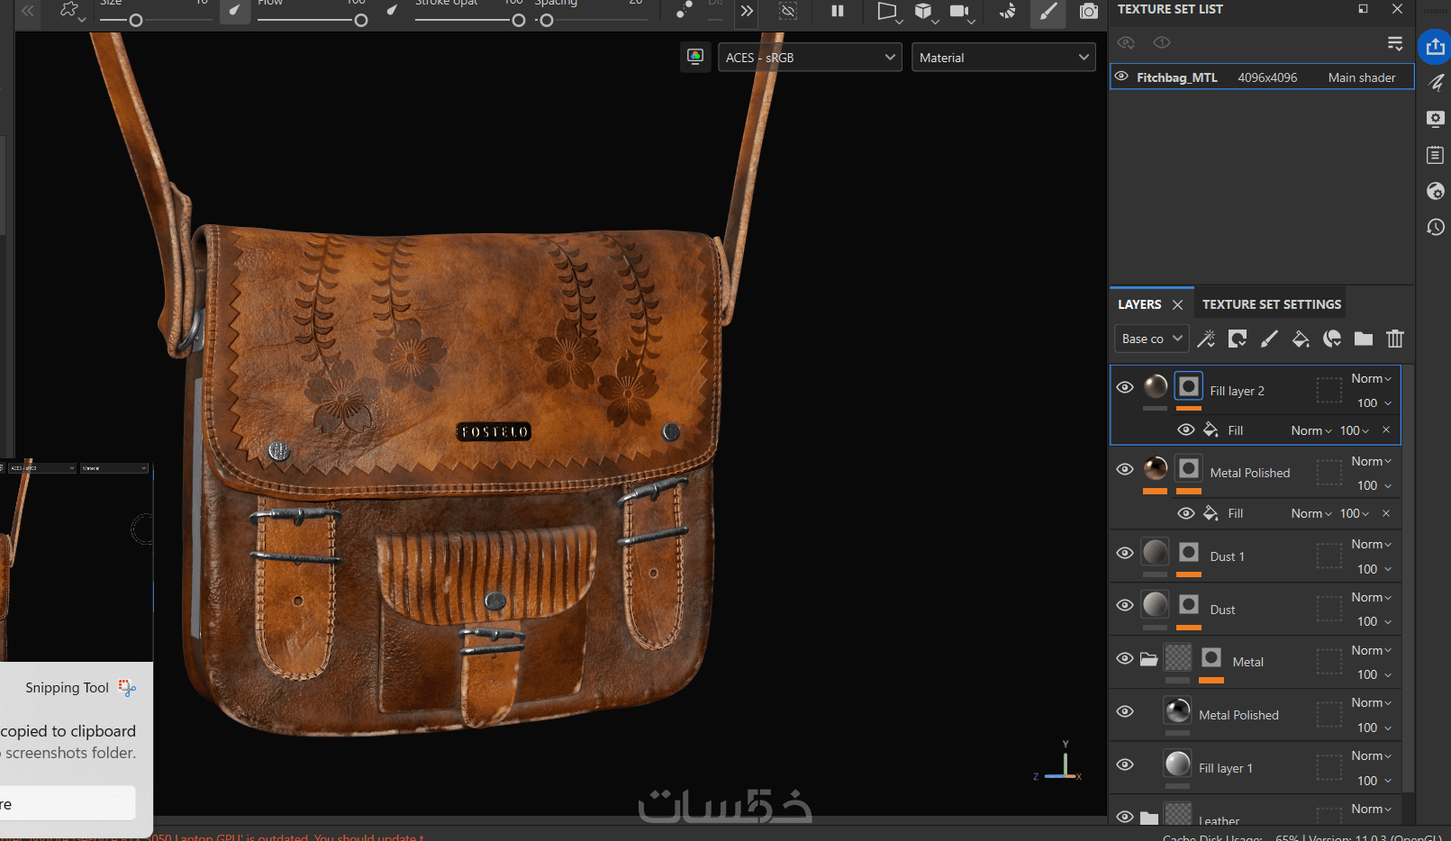Open the add effect magic wand menu

[1206, 339]
